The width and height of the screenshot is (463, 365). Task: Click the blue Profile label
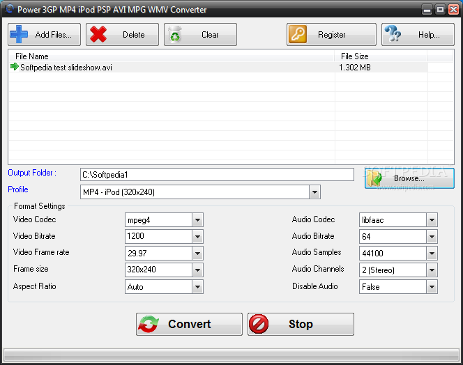click(x=18, y=189)
